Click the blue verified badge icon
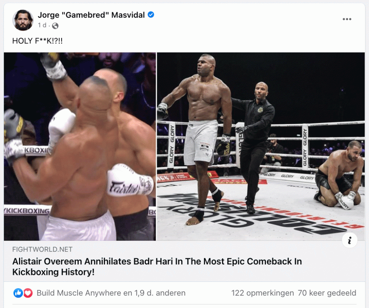This screenshot has width=369, height=308. tap(151, 15)
